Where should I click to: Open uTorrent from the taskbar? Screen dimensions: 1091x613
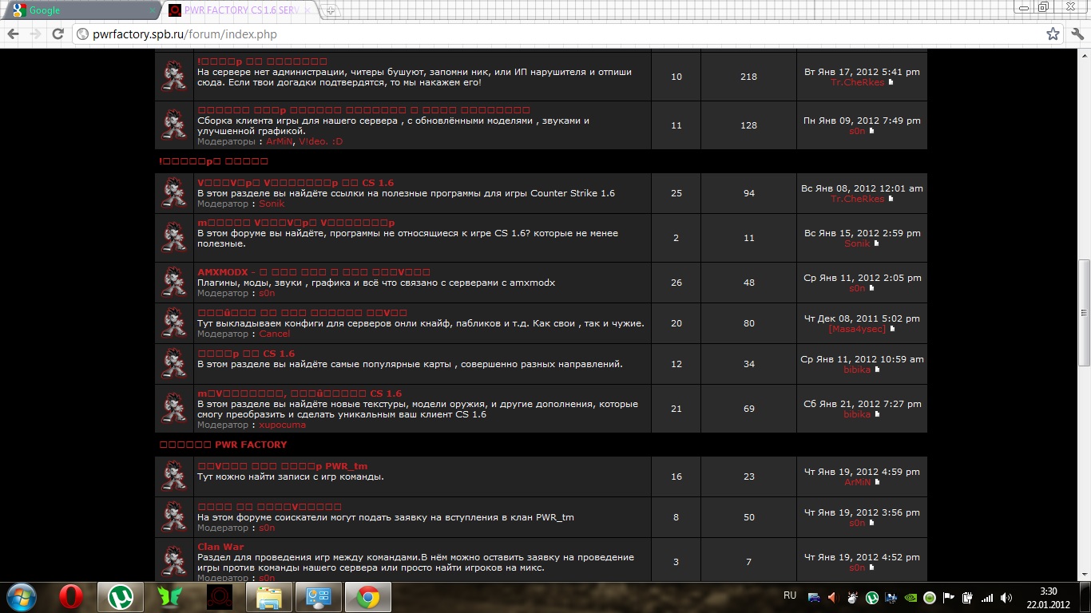pyautogui.click(x=120, y=597)
